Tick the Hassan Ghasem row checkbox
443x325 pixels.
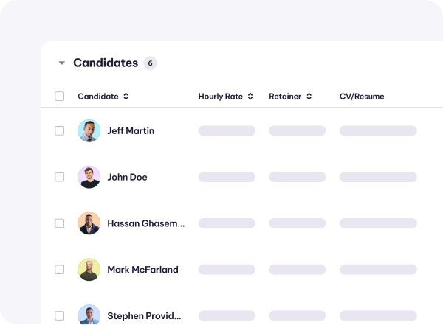[x=59, y=223]
